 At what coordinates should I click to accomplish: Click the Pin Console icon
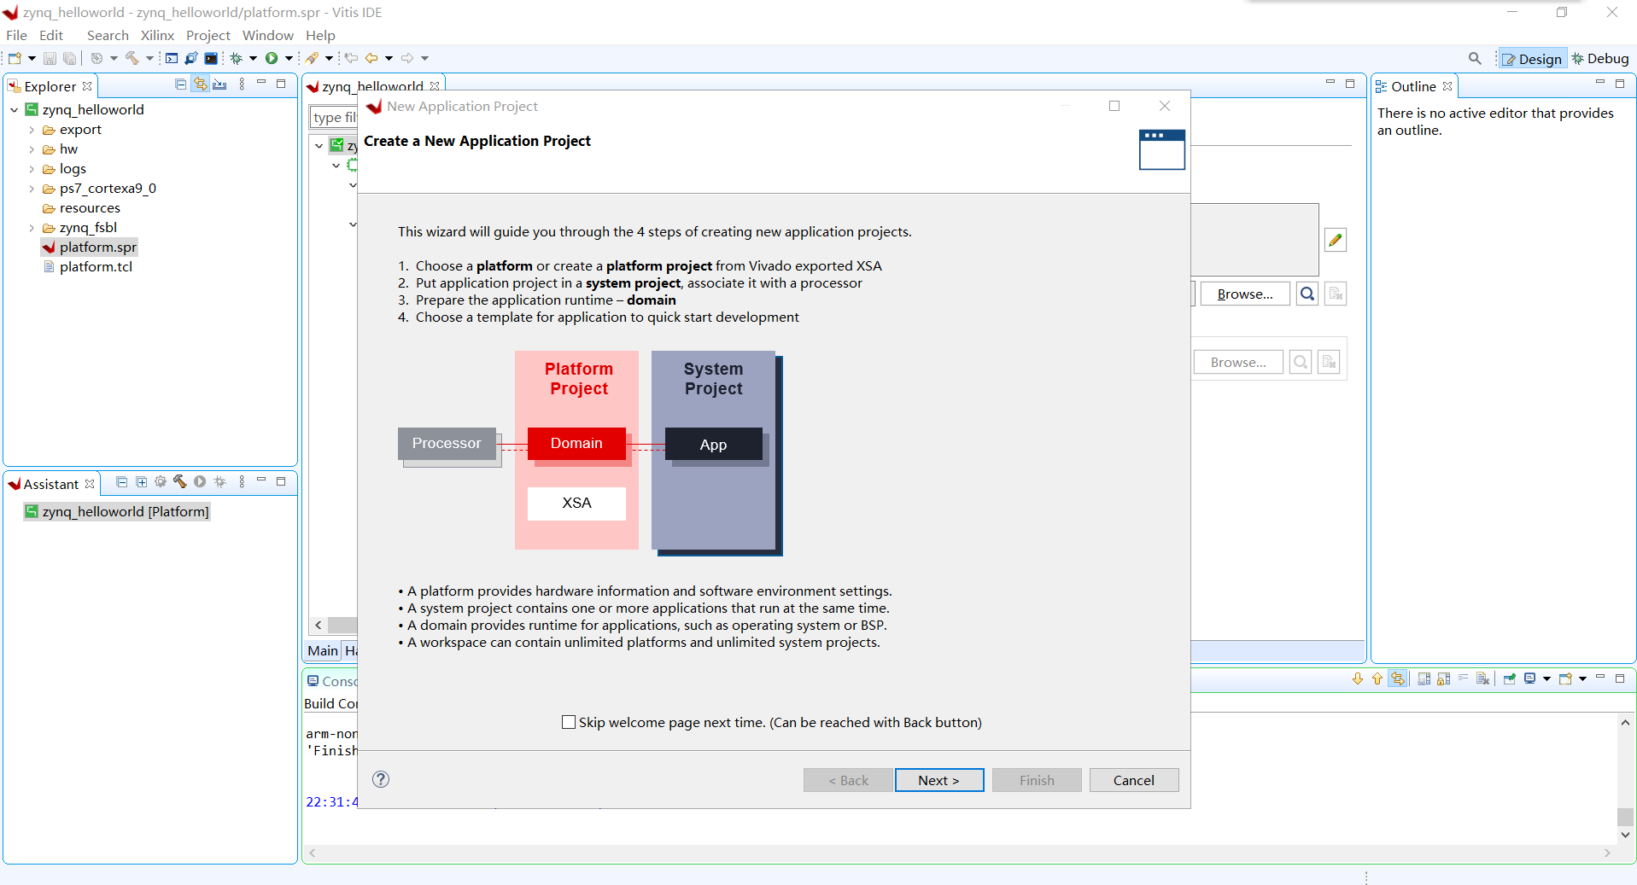point(1510,678)
